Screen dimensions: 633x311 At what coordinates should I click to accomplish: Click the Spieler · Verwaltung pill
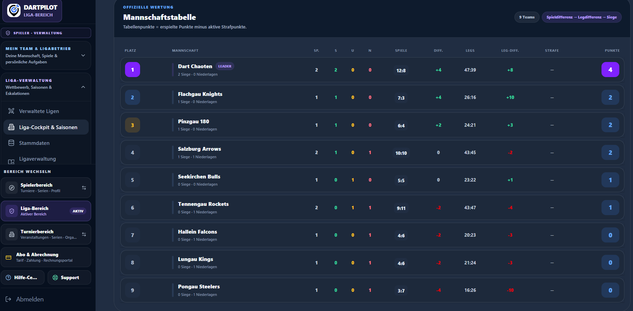click(x=46, y=33)
